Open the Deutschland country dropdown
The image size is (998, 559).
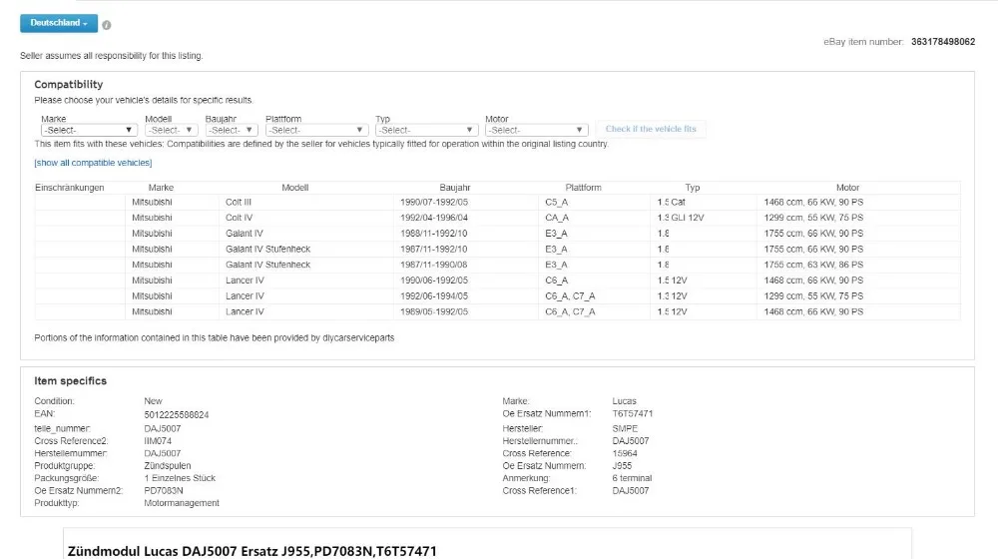pos(59,23)
